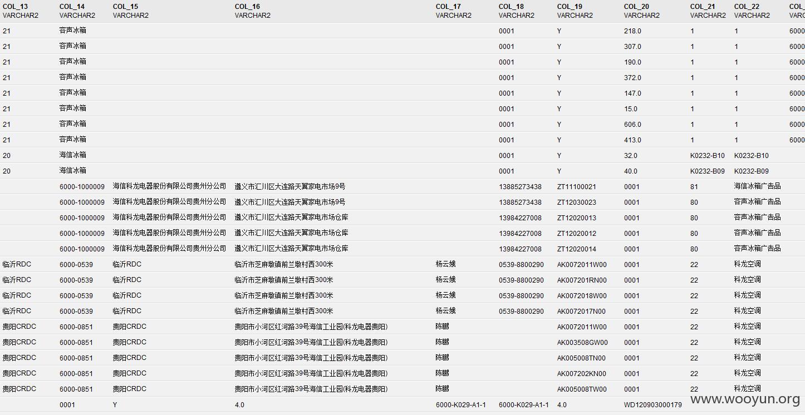Click the cell with value 81
The width and height of the screenshot is (805, 415).
click(694, 187)
